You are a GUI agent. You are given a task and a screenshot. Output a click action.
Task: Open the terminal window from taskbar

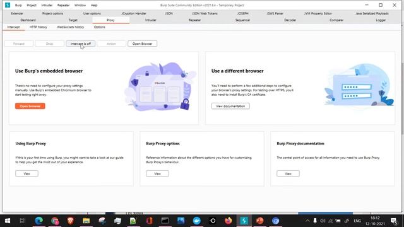coord(165,221)
